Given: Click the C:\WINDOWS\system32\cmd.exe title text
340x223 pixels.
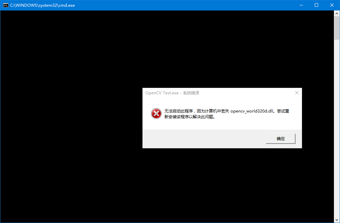Looking at the screenshot, I should tap(42, 5).
